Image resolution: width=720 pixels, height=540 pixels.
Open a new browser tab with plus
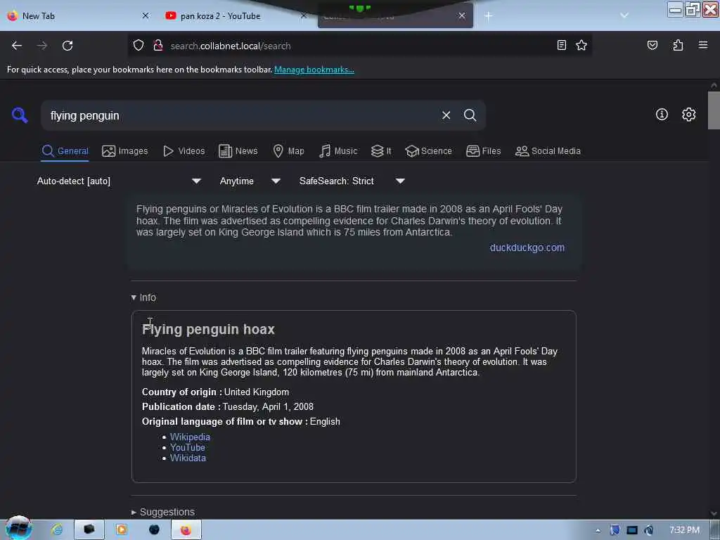tap(488, 16)
